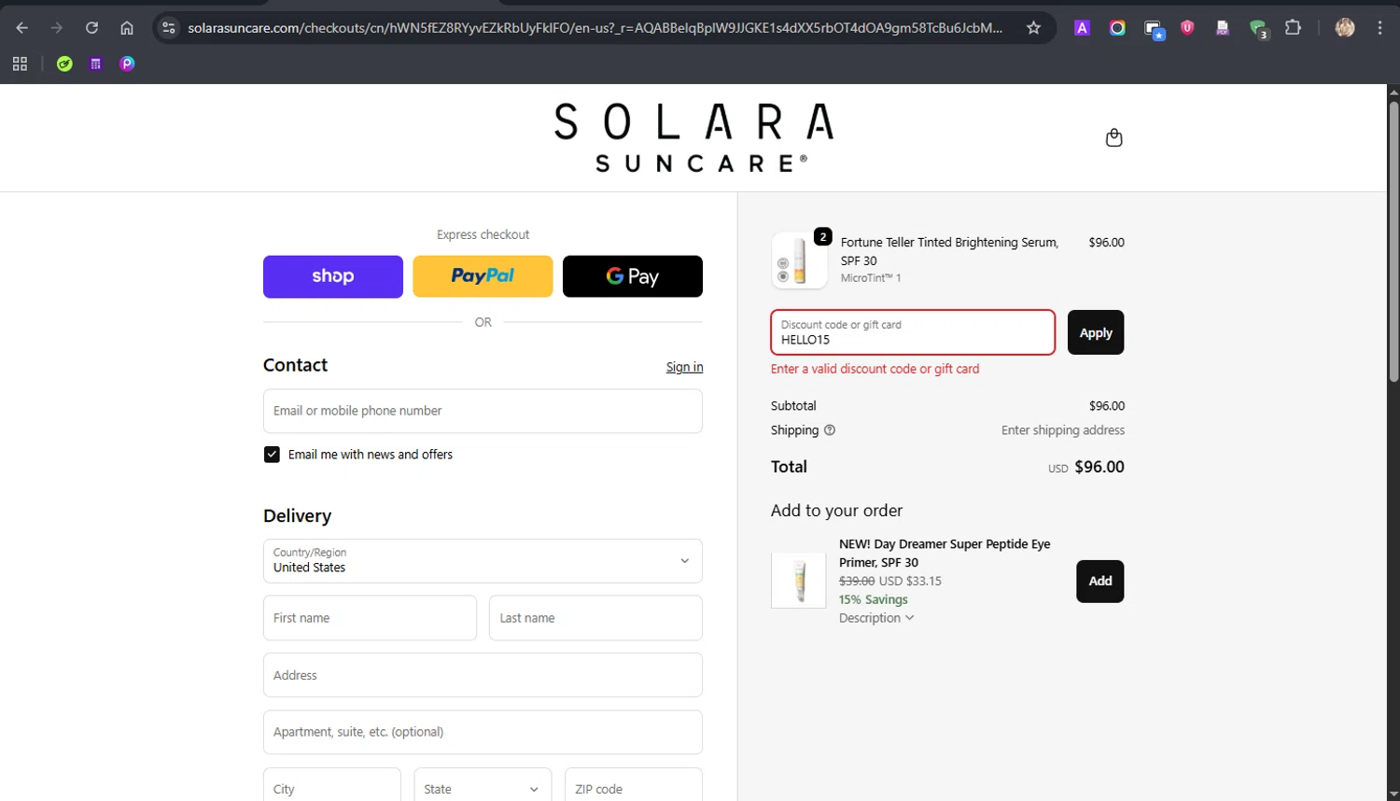Open the PDF document extension icon
Viewport: 1400px width, 801px height.
click(x=1223, y=28)
